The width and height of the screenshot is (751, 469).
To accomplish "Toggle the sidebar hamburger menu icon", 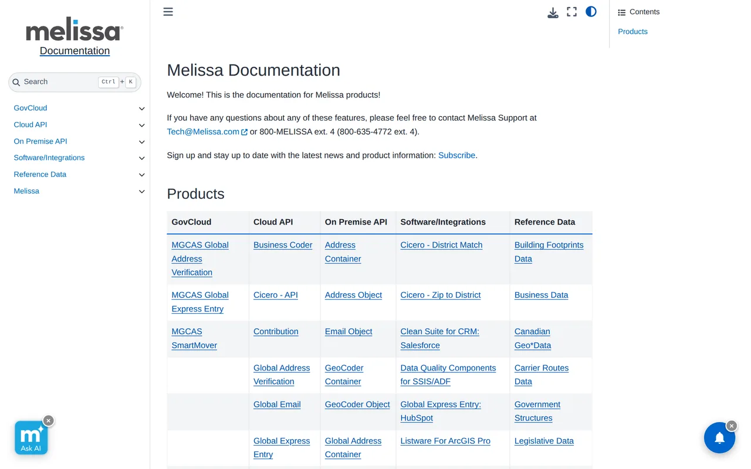I will pos(168,12).
